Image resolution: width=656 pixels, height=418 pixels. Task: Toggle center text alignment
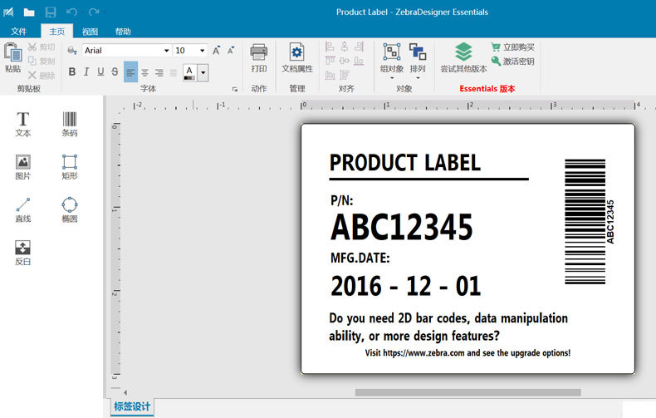click(144, 73)
